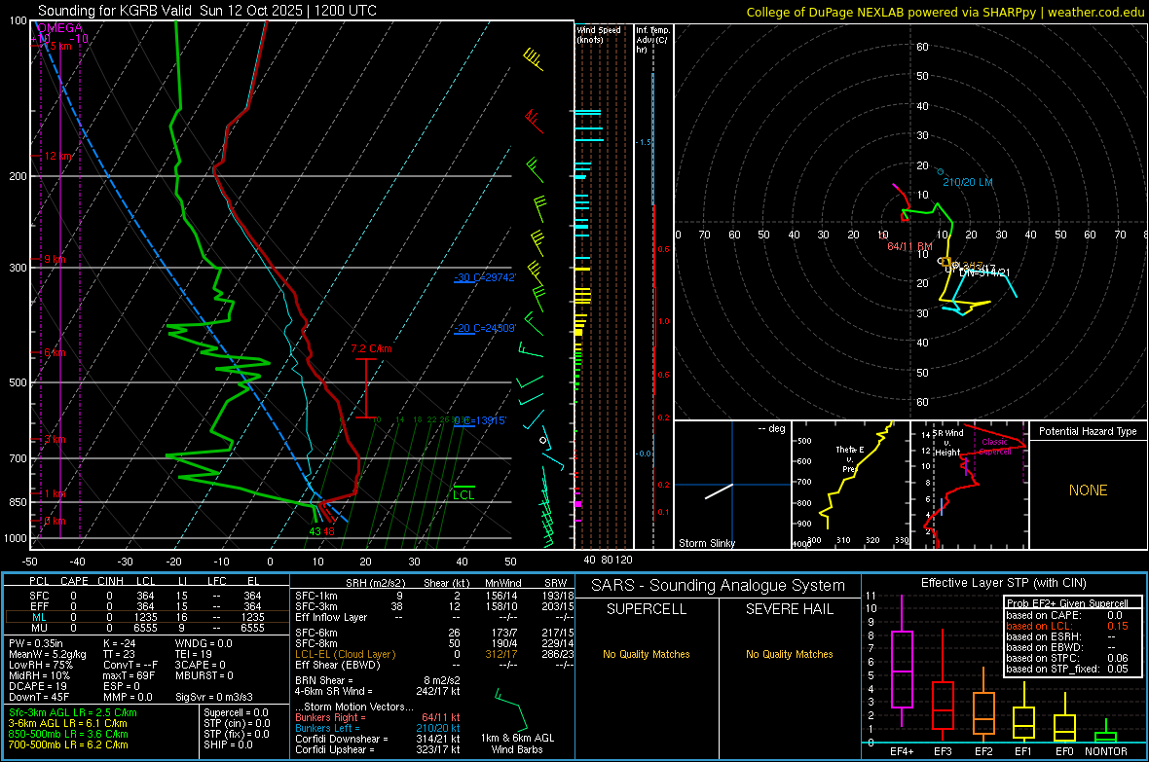Image resolution: width=1149 pixels, height=762 pixels.
Task: Click the Prob EF2+ Given Supercell header
Action: pos(1067,603)
